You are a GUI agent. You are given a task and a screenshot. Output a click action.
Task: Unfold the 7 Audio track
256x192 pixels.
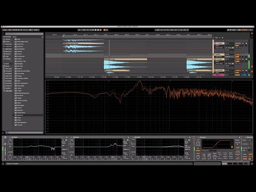[x=215, y=43]
